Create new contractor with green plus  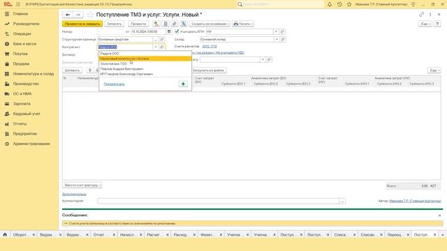(183, 84)
